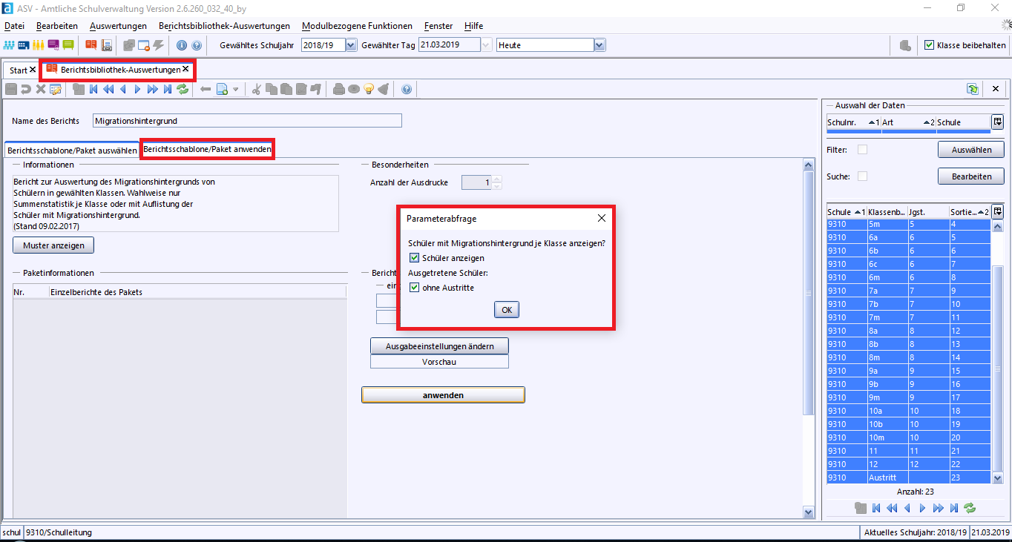This screenshot has height=542, width=1012.
Task: Open column chooser beside Sortierung header
Action: click(x=998, y=212)
